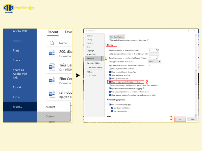Screen dimensions: 202x151
Task: Toggle 'Show vertical ruler in Print Layout view'
Action: click(x=110, y=82)
